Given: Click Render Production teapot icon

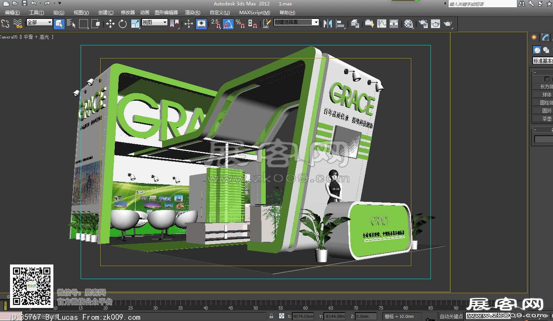Looking at the screenshot, I should click(x=448, y=24).
